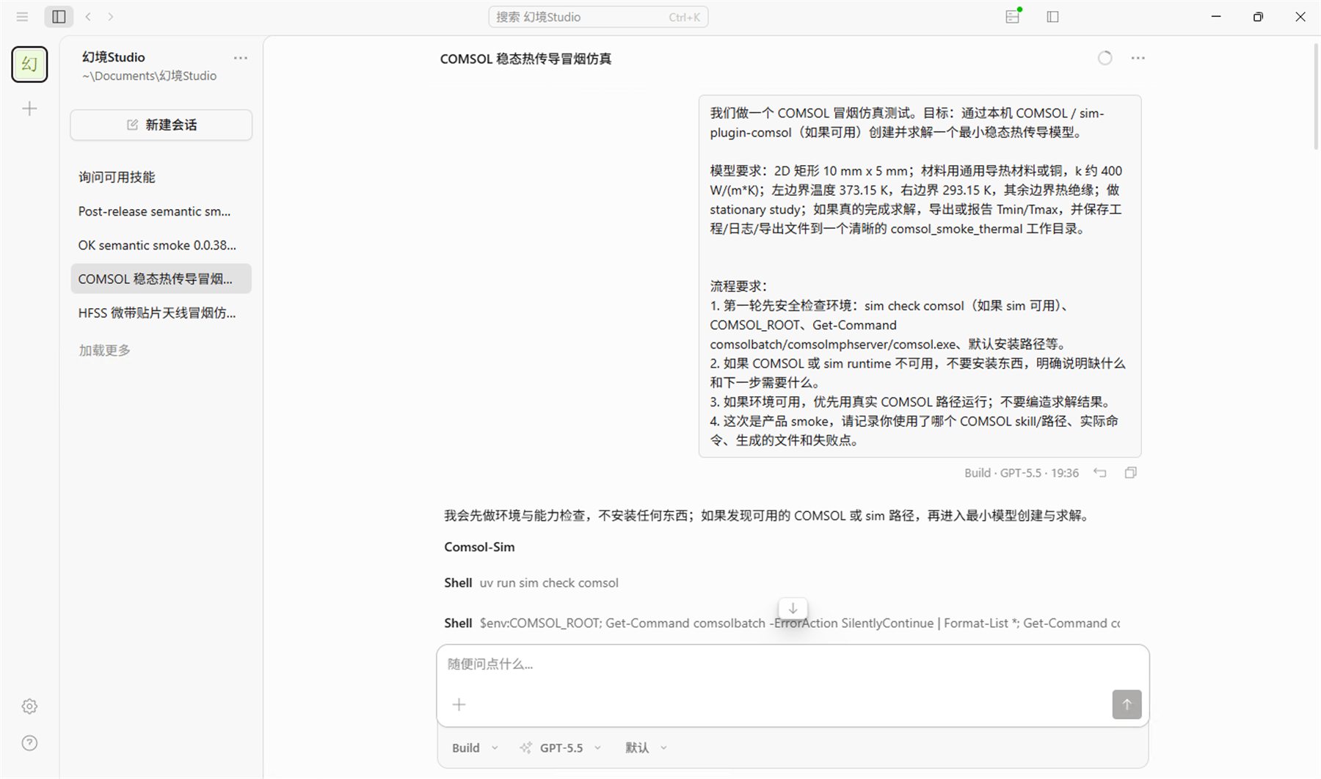Click the chat vertical scrollbar thumb
Viewport: 1321px width, 779px height.
[1316, 97]
